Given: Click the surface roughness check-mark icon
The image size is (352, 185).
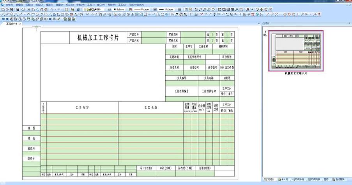Looking at the screenshot, I should pos(210,14).
